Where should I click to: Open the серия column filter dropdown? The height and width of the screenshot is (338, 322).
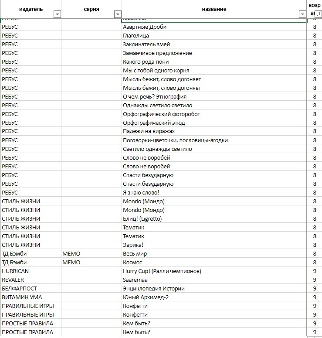click(x=118, y=14)
